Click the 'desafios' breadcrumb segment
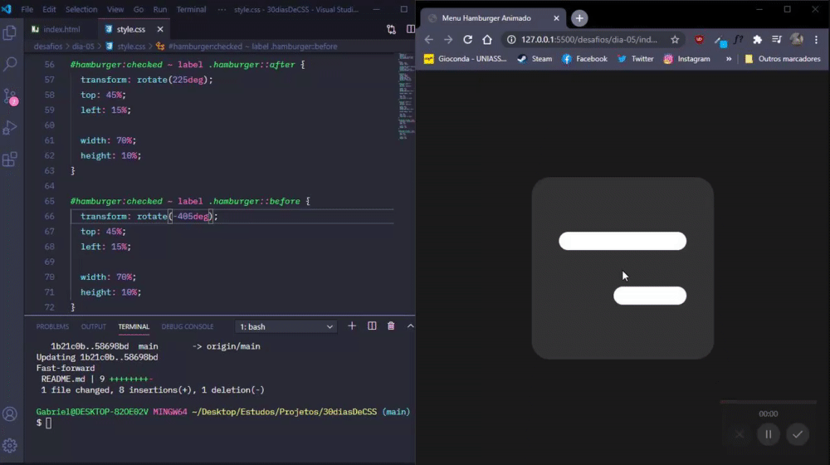Viewport: 830px width, 465px height. pos(48,46)
